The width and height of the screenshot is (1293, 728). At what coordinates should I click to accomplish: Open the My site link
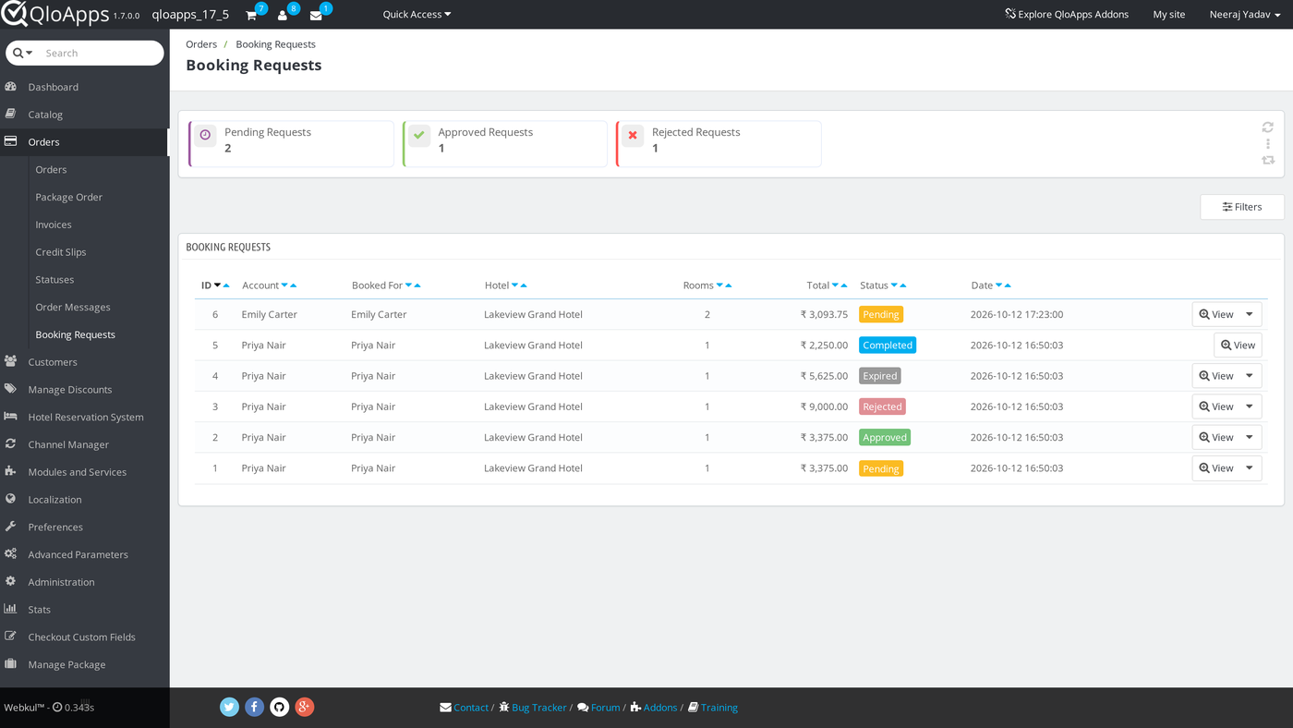click(1169, 15)
